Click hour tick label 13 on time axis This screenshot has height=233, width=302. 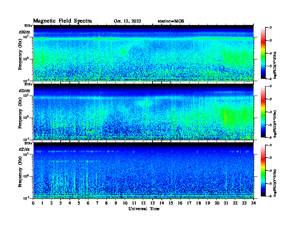click(153, 203)
